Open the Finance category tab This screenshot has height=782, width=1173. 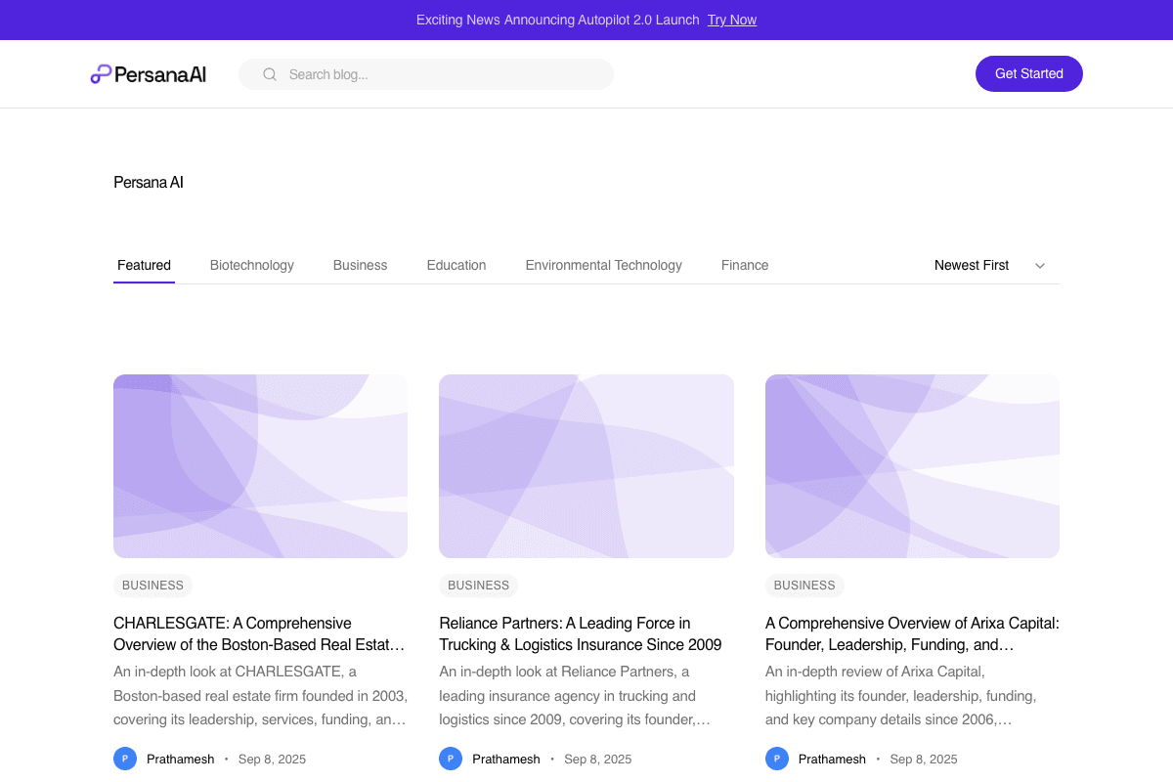745,265
